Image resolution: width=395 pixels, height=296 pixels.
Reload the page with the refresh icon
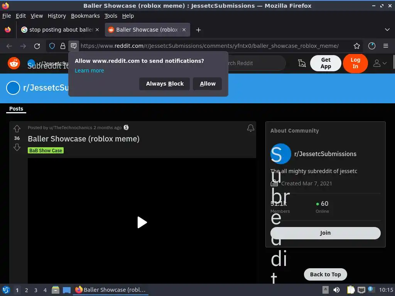(37, 46)
